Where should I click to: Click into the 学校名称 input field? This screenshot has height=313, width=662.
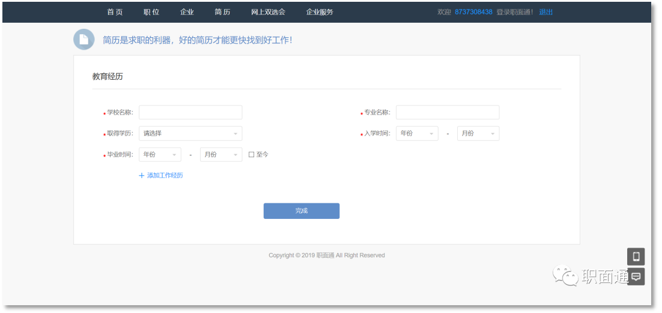[190, 113]
